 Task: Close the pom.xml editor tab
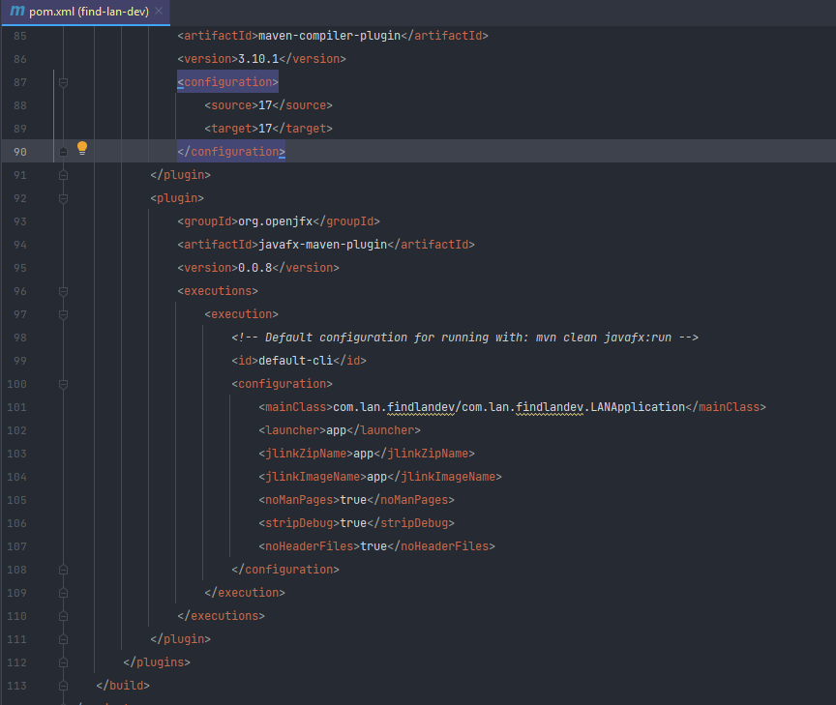(158, 12)
